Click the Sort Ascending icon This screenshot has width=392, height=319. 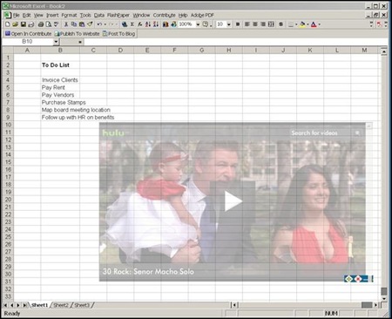[148, 24]
